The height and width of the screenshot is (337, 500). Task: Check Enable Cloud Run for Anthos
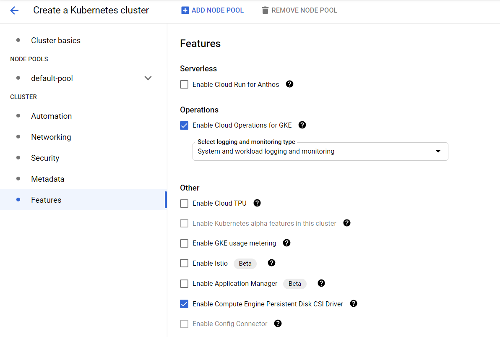(x=184, y=84)
